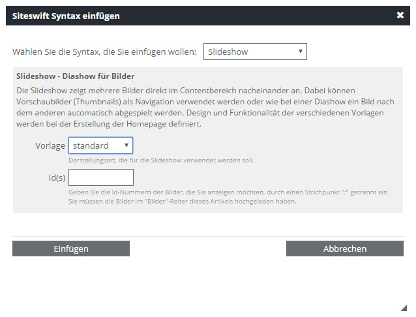Click the empty white area below the buttons
Screen dimensions: 416x317
click(207, 284)
